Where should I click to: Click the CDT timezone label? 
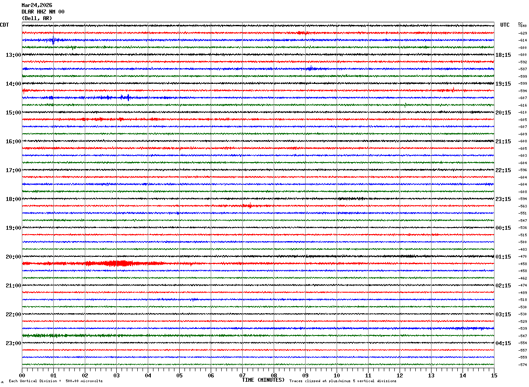point(4,25)
